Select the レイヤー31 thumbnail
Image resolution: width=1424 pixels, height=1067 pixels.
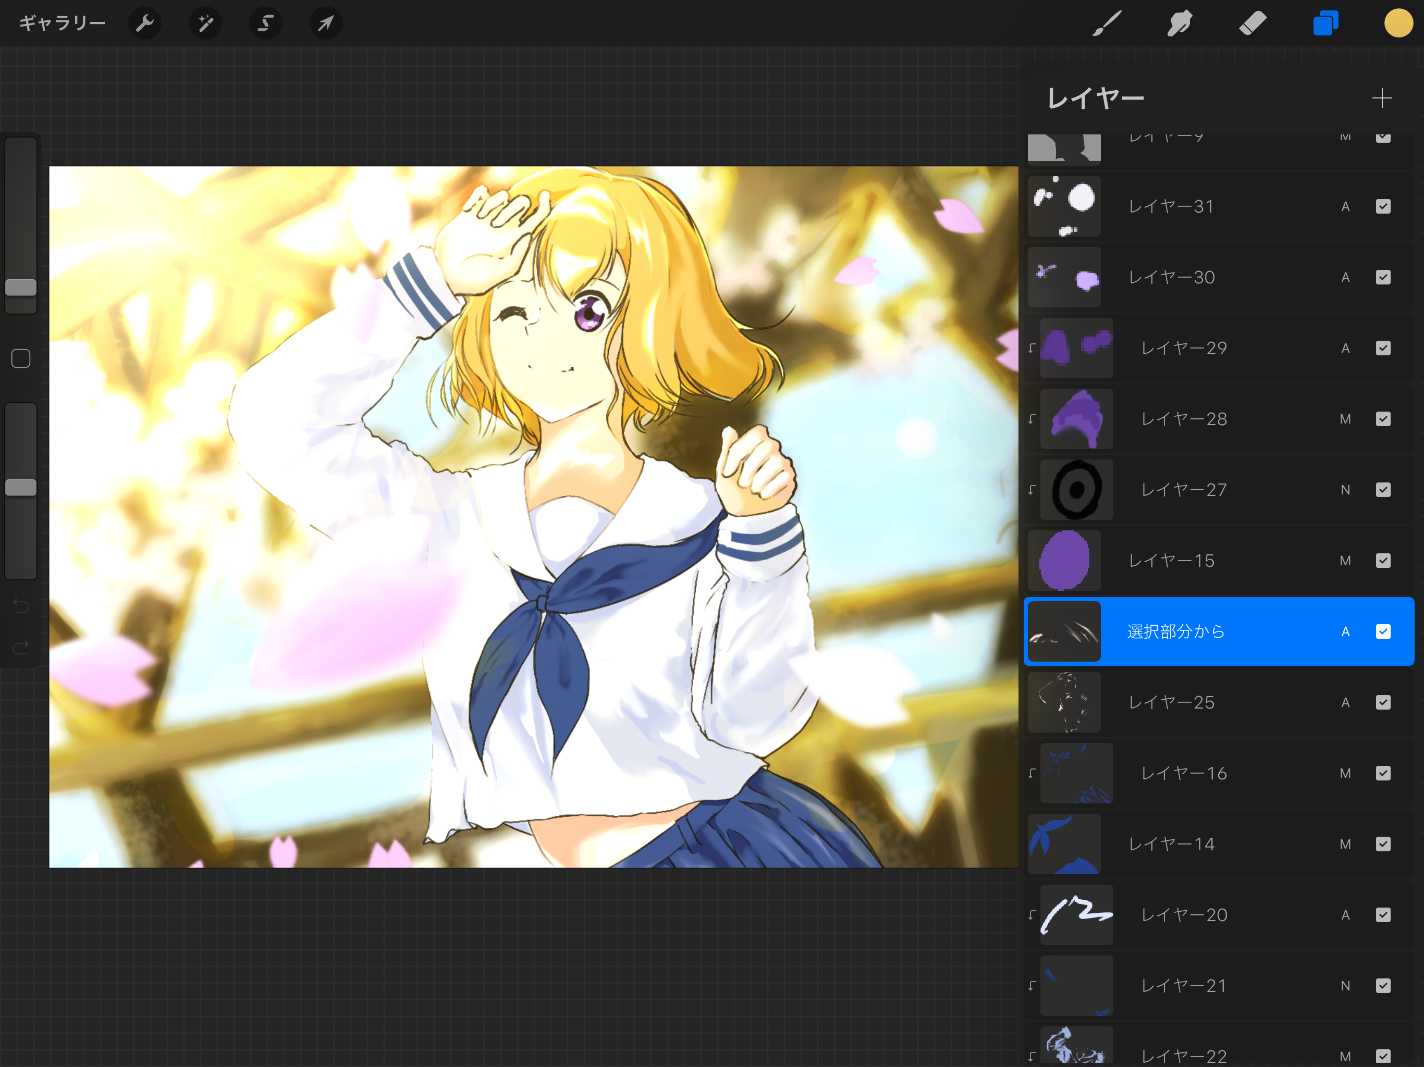coord(1063,207)
